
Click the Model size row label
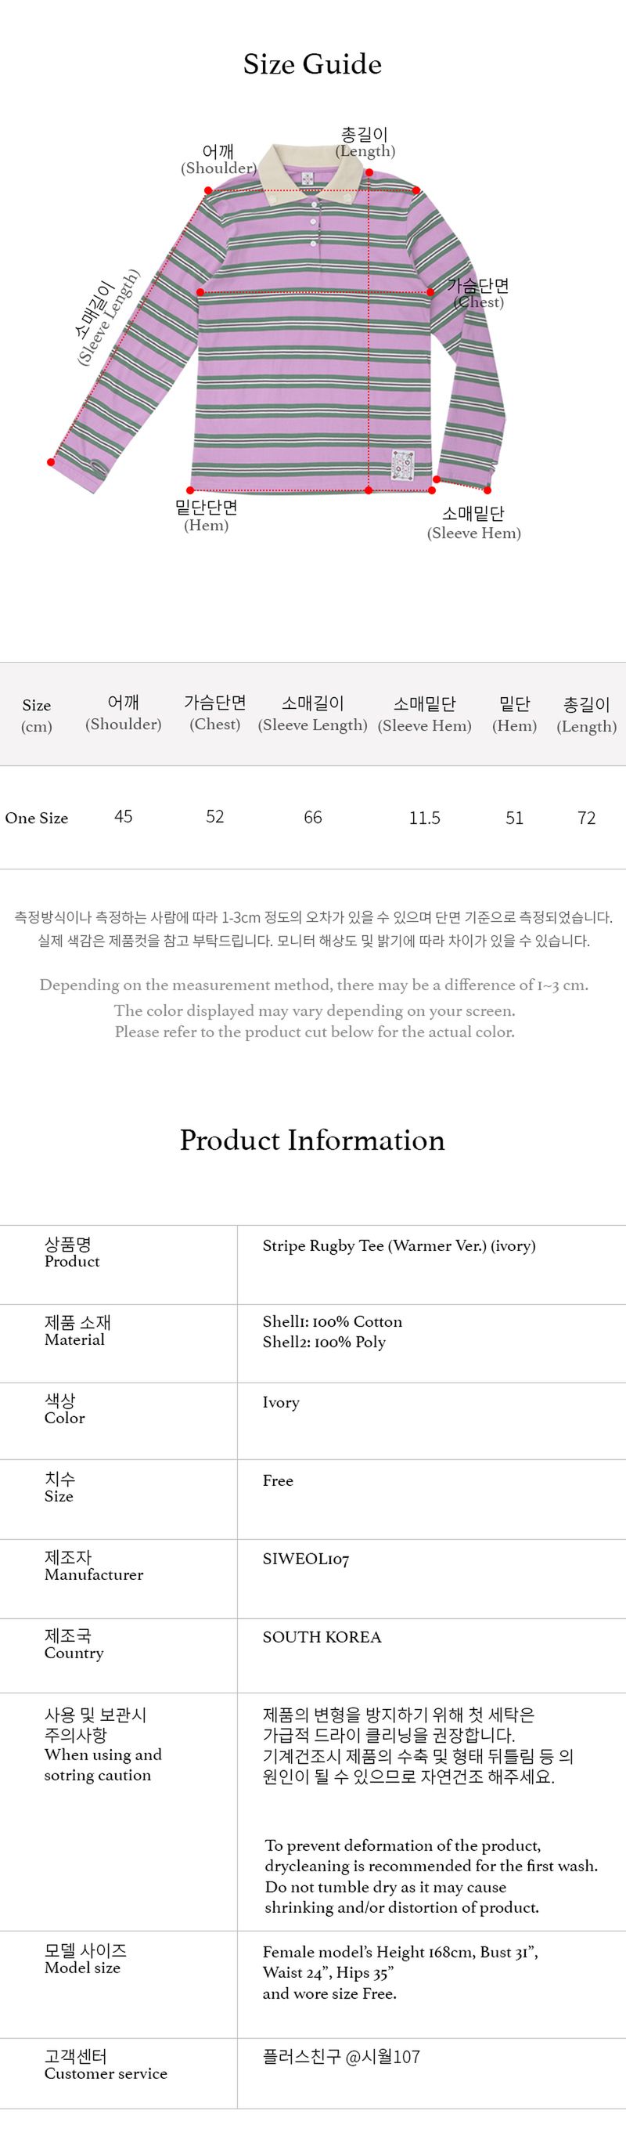tap(85, 1959)
